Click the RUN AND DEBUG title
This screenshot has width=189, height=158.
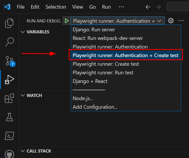(x=43, y=21)
